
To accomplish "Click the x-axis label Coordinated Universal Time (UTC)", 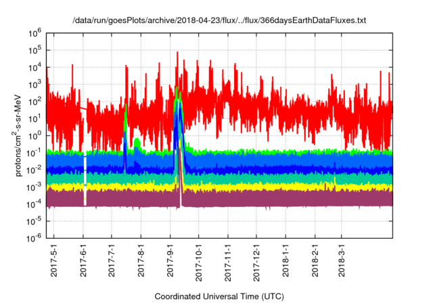I will [x=219, y=296].
